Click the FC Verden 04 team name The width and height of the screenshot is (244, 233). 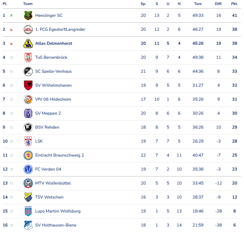point(48,169)
